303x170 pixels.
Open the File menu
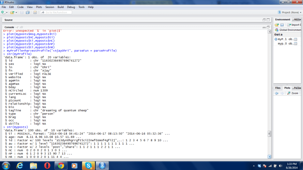(4, 7)
